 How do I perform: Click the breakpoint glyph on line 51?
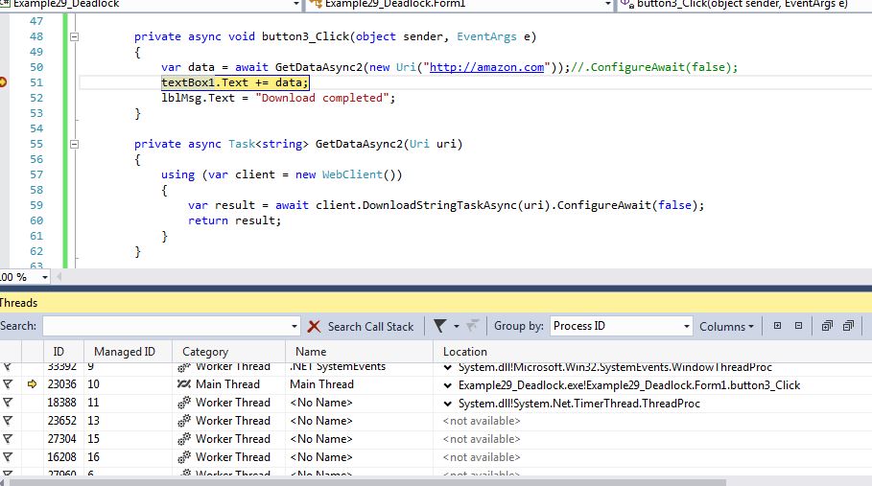tap(3, 82)
